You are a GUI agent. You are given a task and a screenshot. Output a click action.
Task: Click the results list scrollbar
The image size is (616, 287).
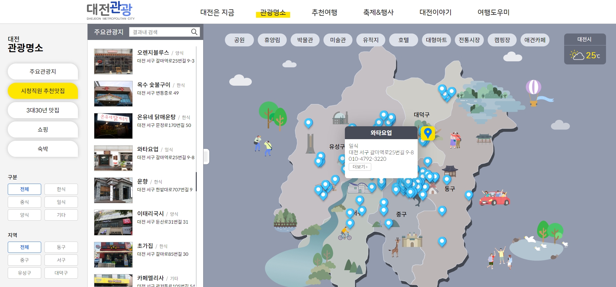tap(196, 182)
